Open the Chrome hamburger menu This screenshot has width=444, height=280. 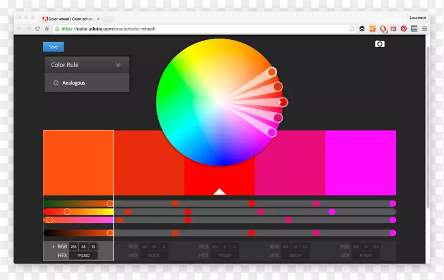[x=425, y=28]
